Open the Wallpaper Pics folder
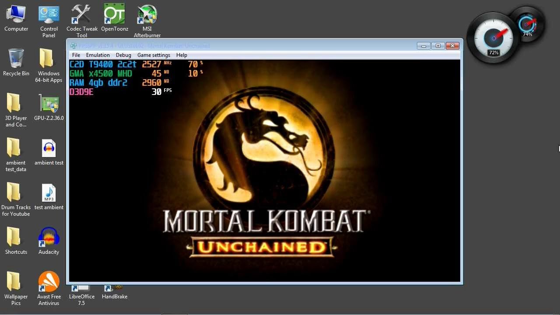Image resolution: width=560 pixels, height=315 pixels. point(16,289)
